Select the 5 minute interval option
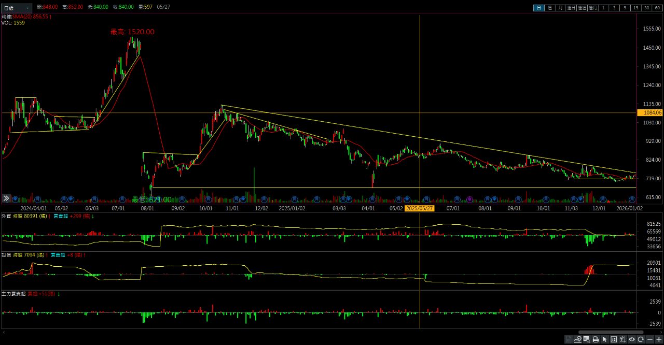 [x=625, y=8]
